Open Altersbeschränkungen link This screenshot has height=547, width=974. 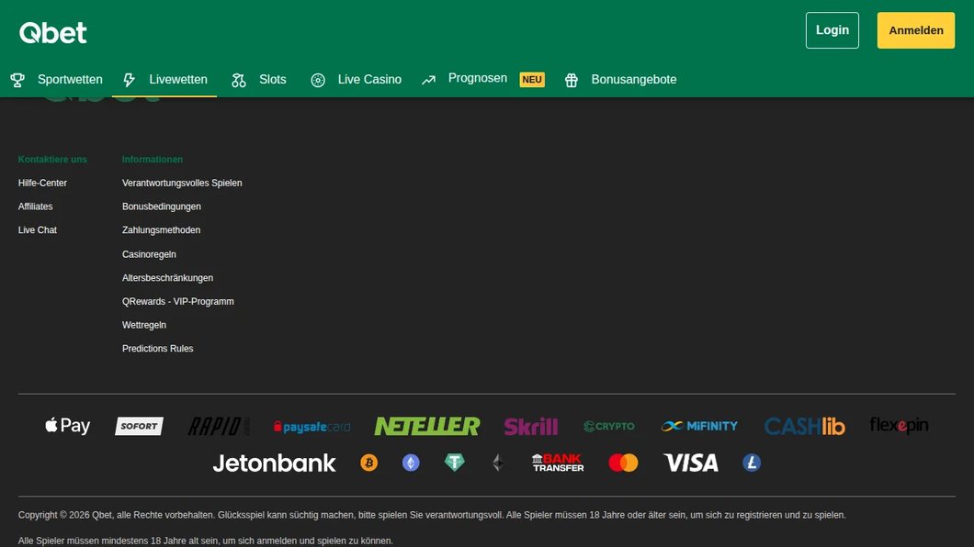click(x=168, y=278)
